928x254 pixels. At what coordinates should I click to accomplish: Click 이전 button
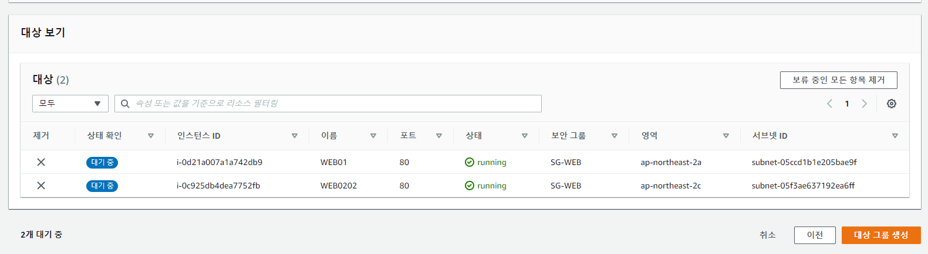pos(815,235)
